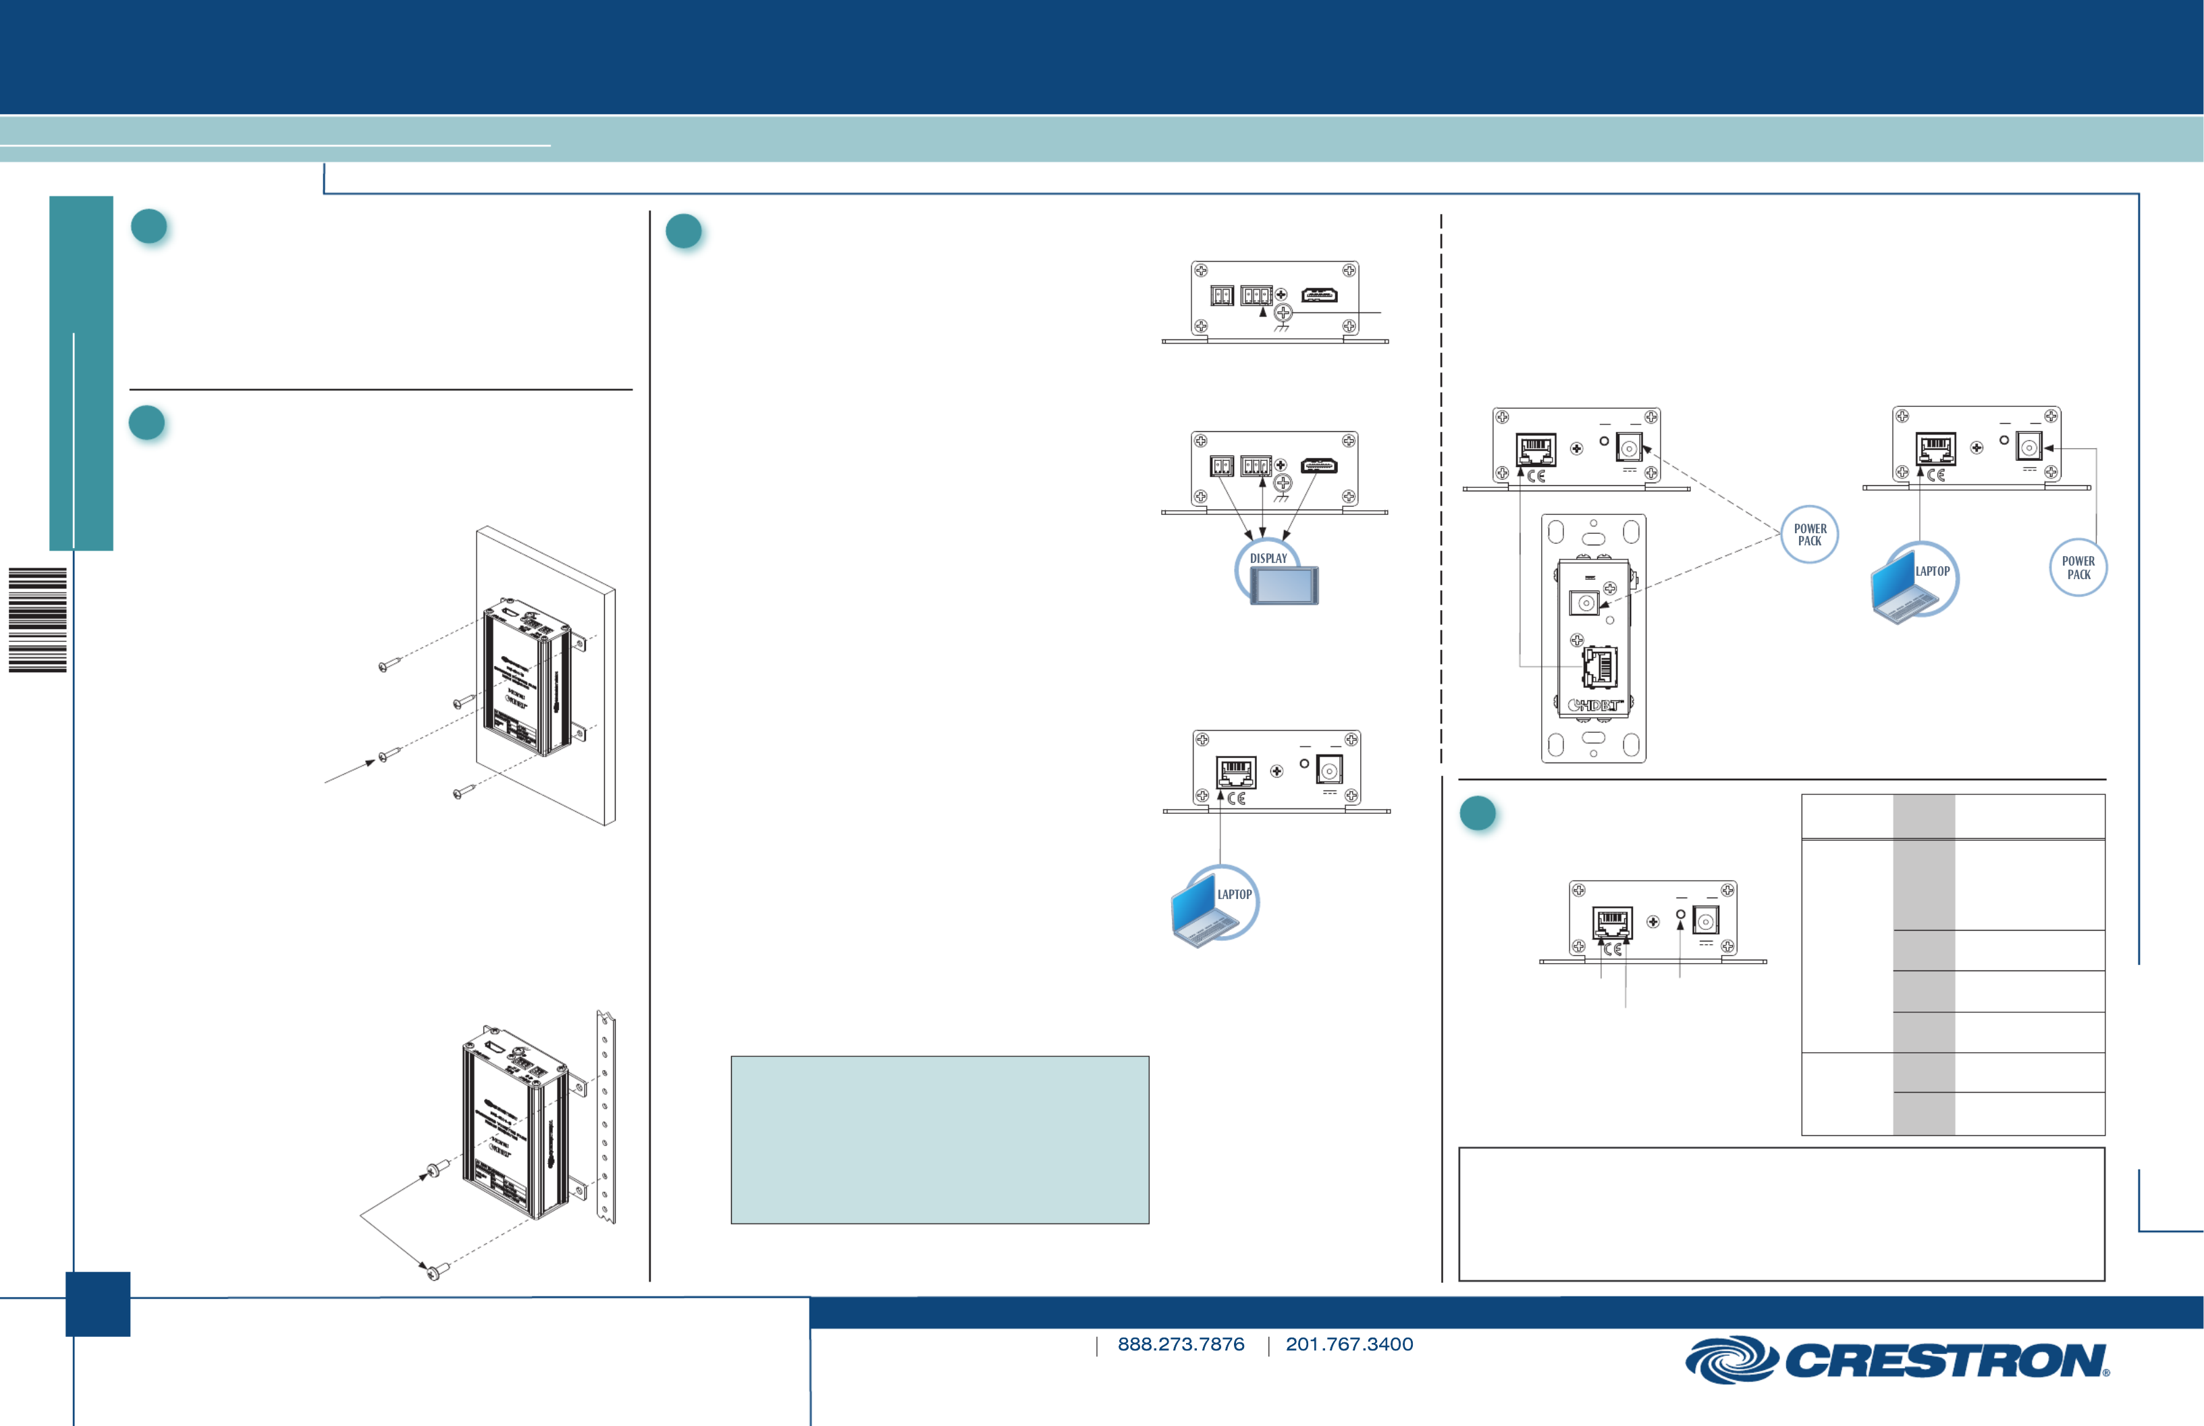2204x1426 pixels.
Task: Click the navy square at the bottom left
Action: click(98, 1304)
